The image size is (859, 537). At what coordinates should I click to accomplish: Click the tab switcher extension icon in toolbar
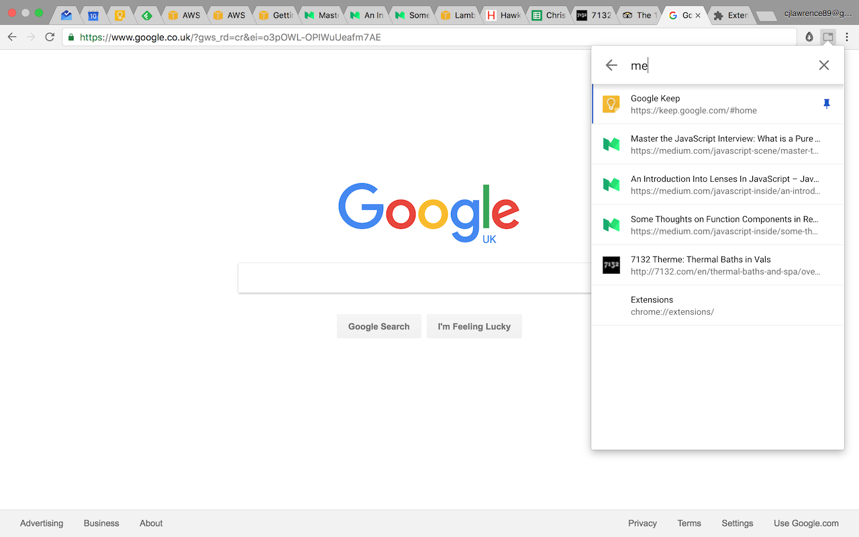pyautogui.click(x=828, y=37)
